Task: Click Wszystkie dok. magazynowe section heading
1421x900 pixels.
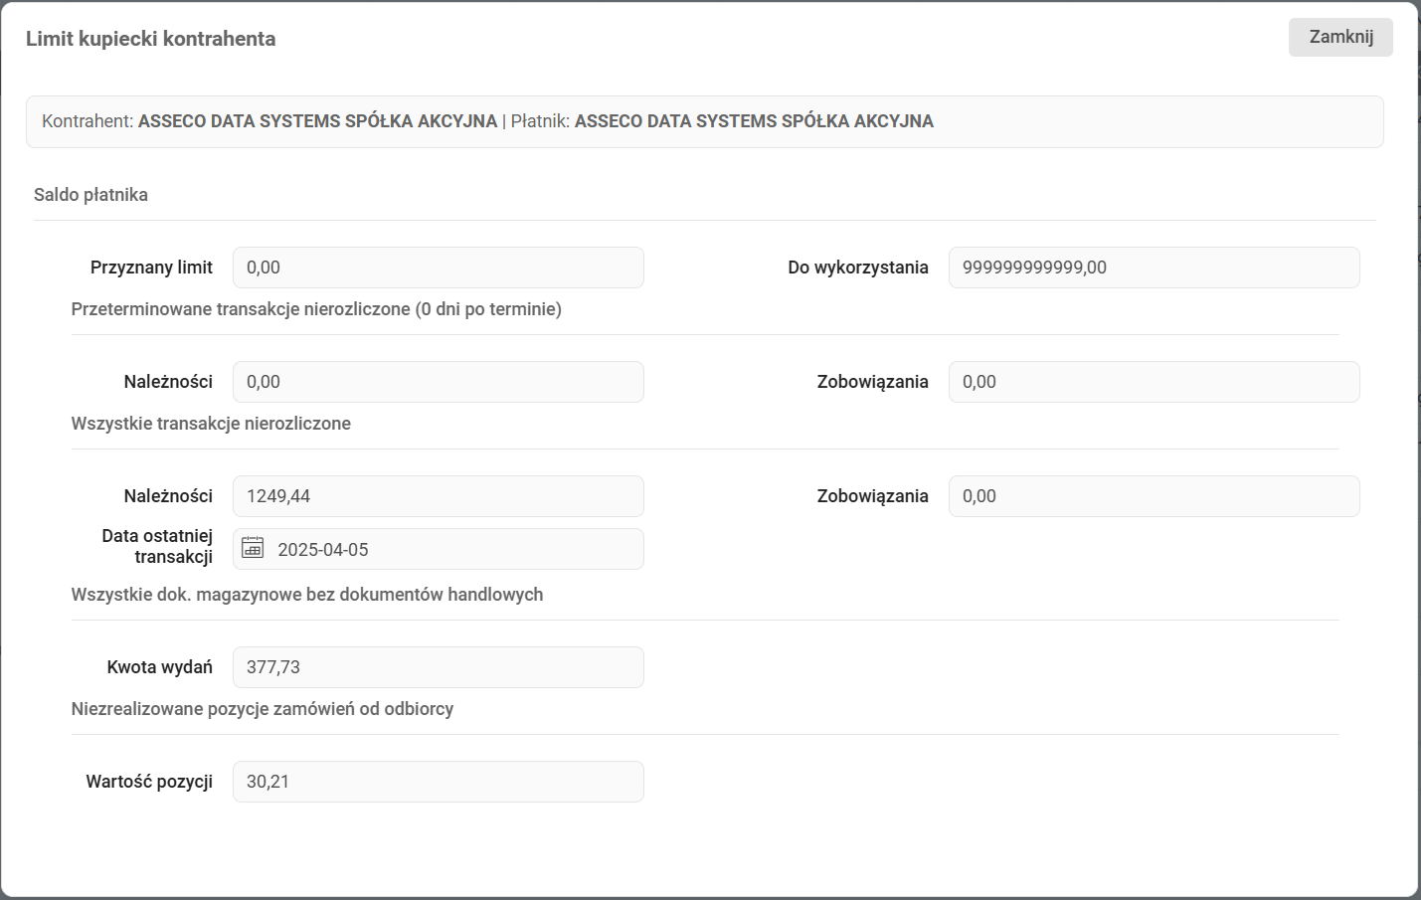Action: point(307,595)
